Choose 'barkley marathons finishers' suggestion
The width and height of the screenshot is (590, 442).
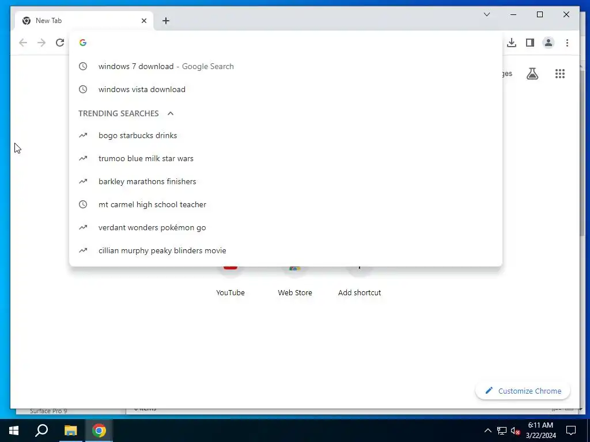[286, 181]
